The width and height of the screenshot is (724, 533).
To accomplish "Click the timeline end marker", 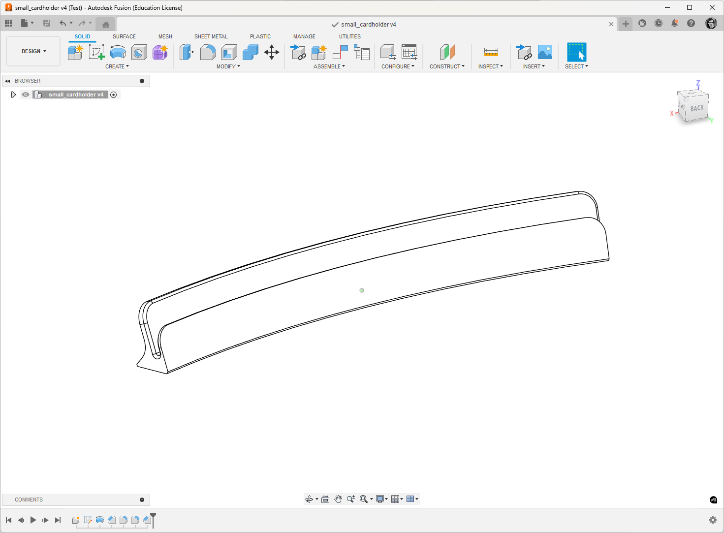I will pyautogui.click(x=153, y=520).
